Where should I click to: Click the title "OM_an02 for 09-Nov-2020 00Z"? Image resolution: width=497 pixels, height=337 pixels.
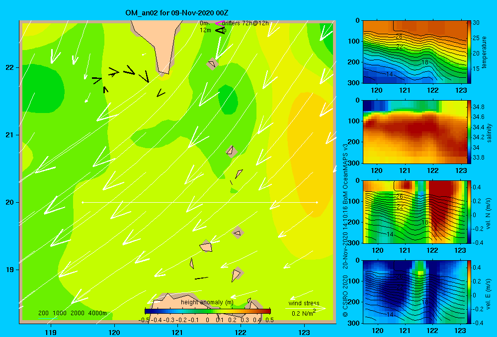coord(177,13)
